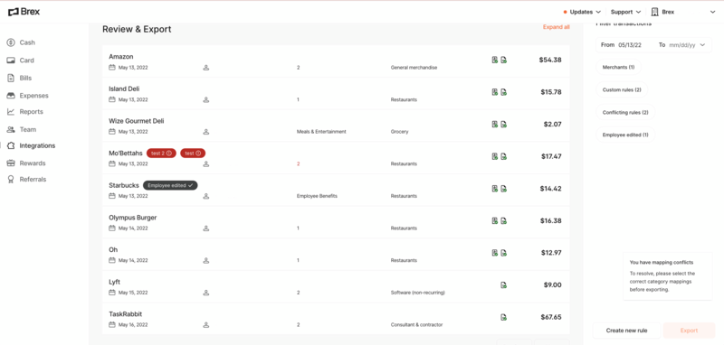Click the receipt icon on the Oh row
Screen dimensions: 724x345
tap(494, 253)
